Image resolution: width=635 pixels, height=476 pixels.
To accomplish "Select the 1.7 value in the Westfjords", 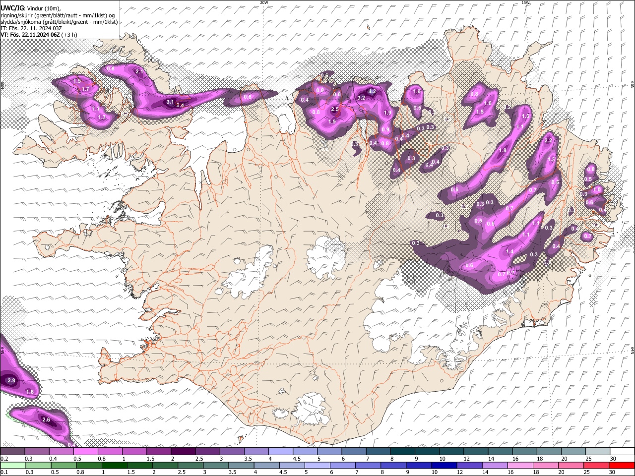I will 85,89.
